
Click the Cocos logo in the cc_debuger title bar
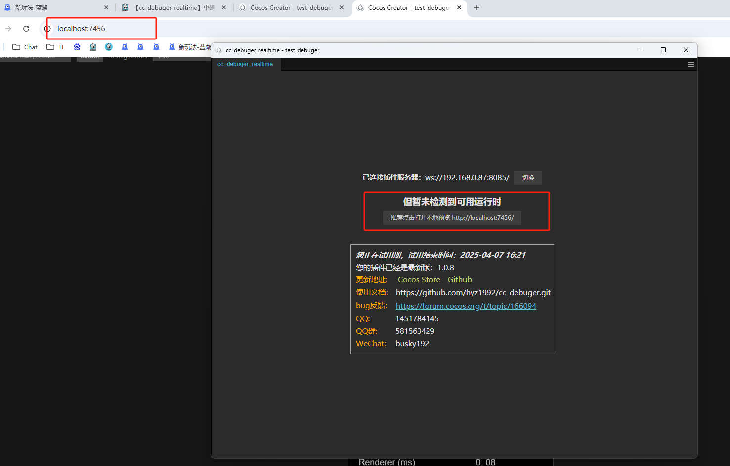click(x=218, y=50)
